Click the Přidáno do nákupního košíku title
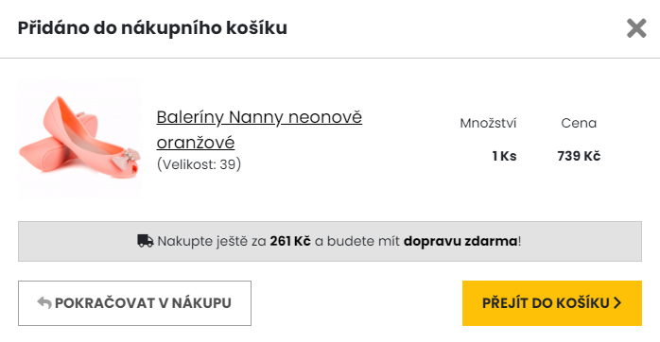 tap(152, 28)
